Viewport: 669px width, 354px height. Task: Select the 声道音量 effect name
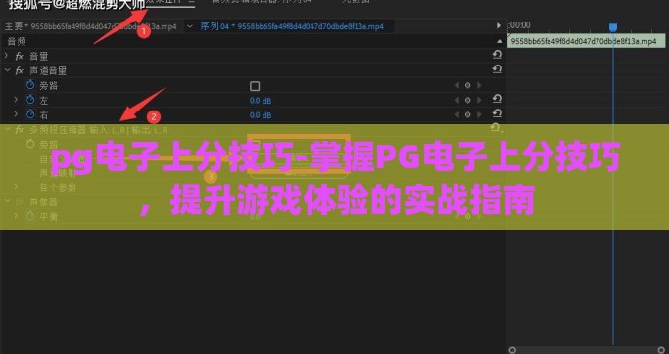[48, 70]
